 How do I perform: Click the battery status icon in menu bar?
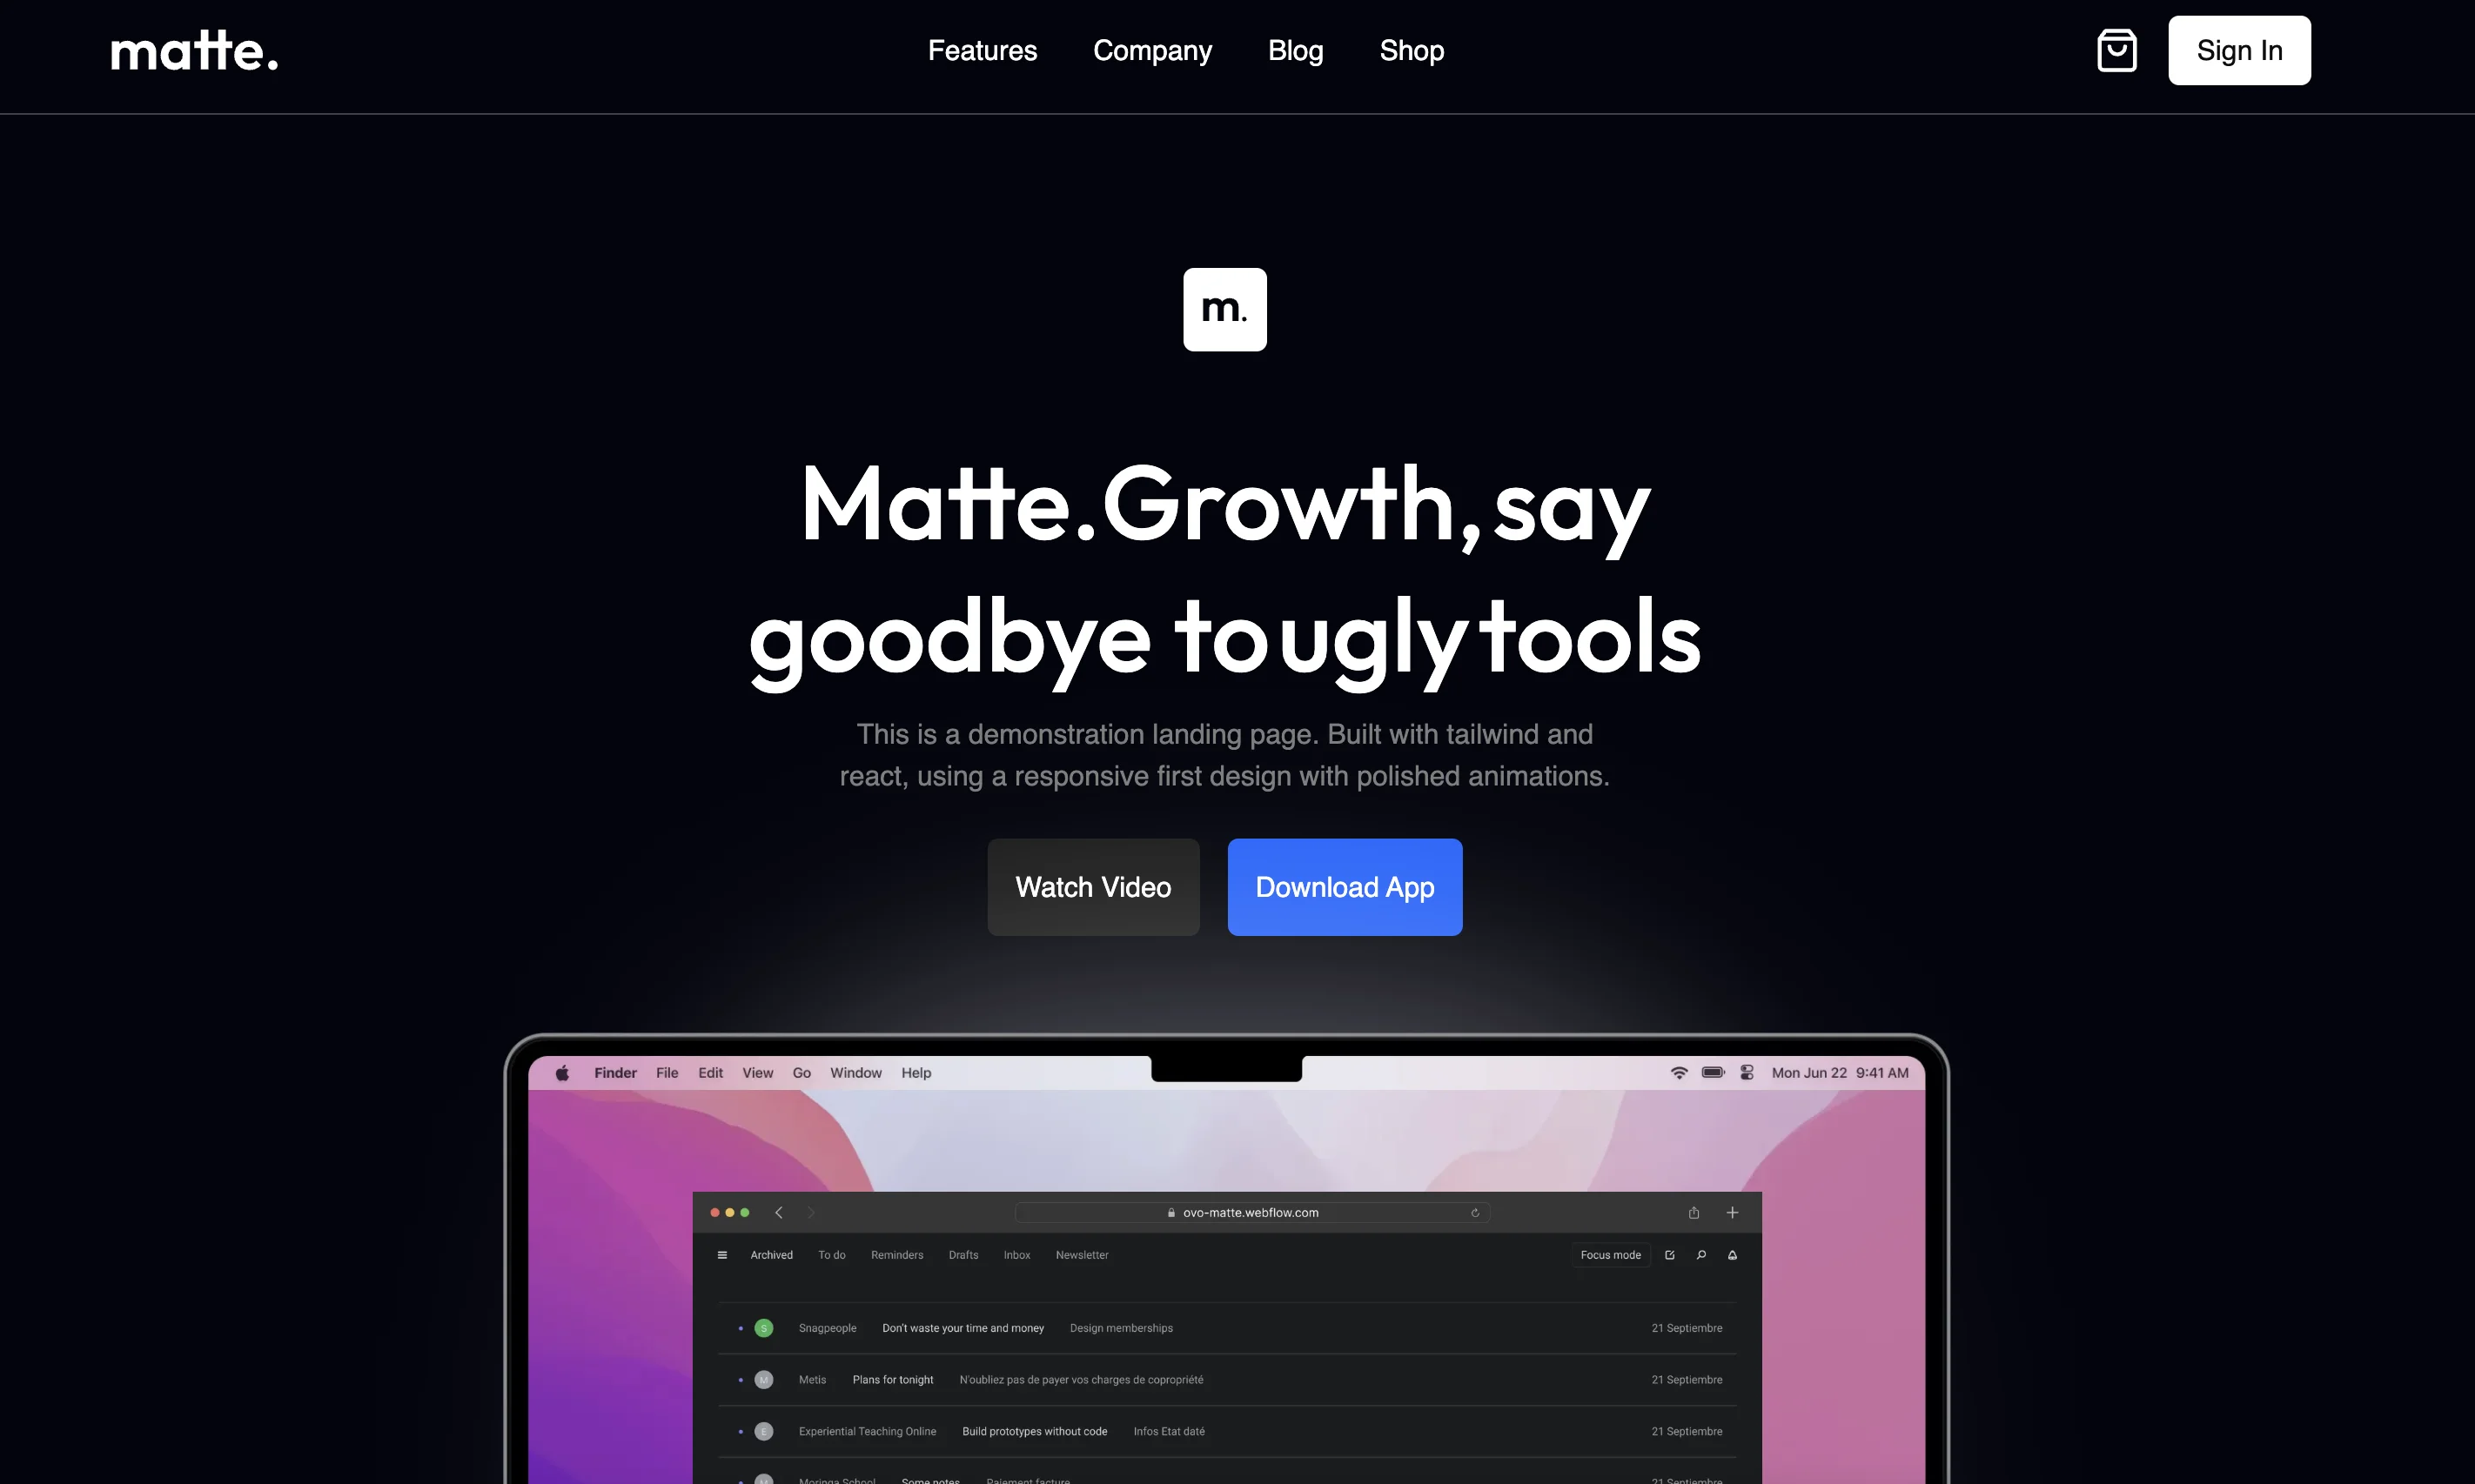click(1708, 1073)
